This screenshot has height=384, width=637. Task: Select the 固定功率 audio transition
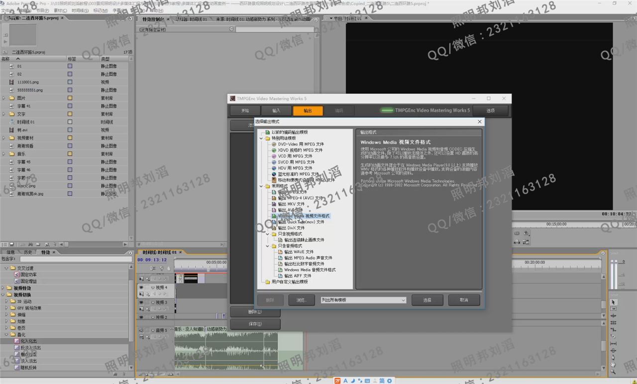(28, 275)
